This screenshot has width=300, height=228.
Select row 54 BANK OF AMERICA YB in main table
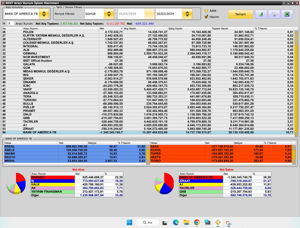[x=148, y=132]
